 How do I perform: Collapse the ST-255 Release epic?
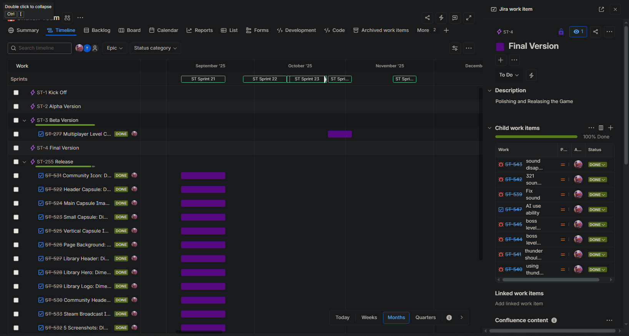25,162
